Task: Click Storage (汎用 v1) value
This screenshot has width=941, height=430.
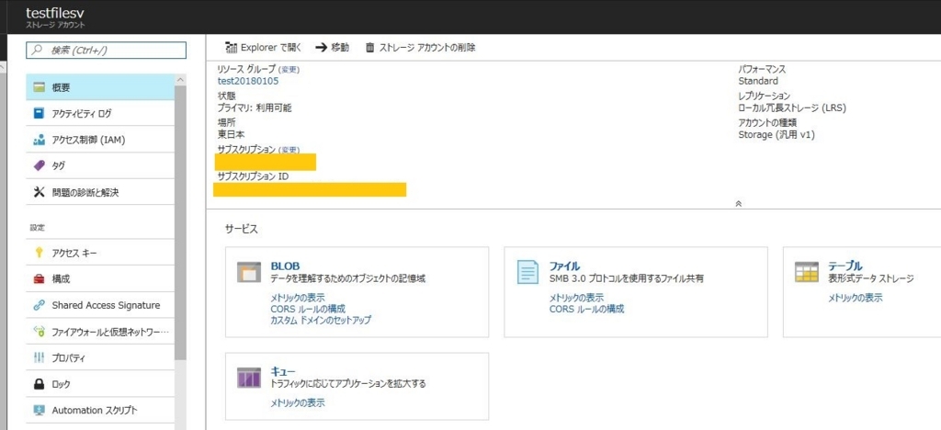Action: (x=777, y=135)
